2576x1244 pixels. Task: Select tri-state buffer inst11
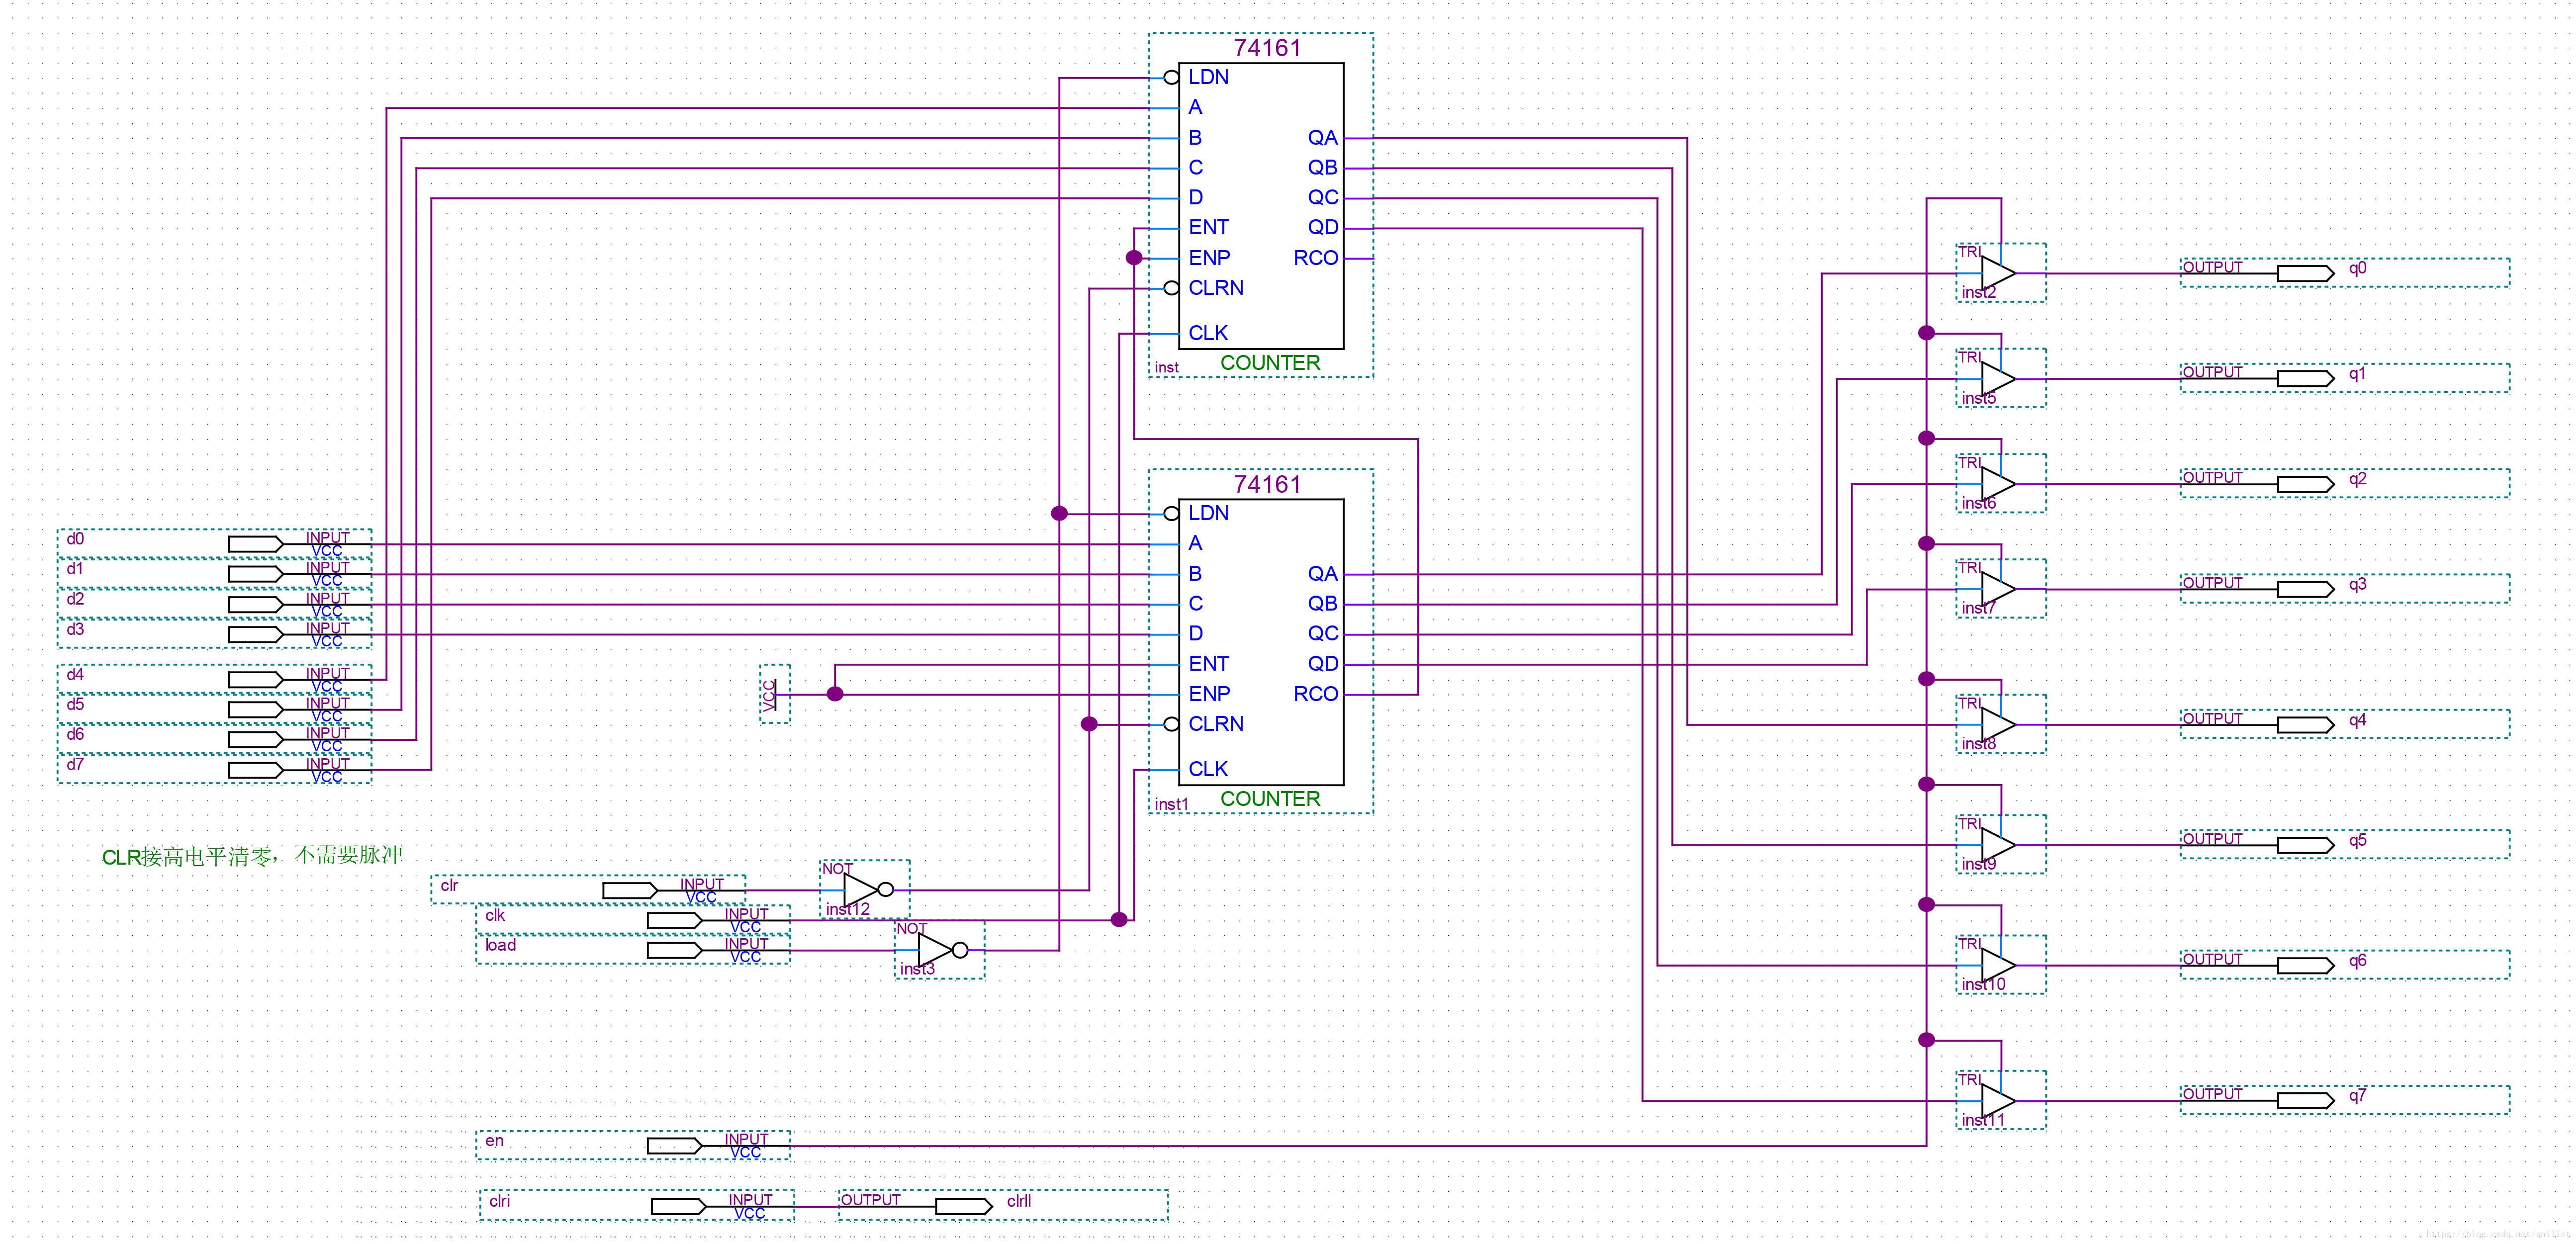click(2000, 1100)
